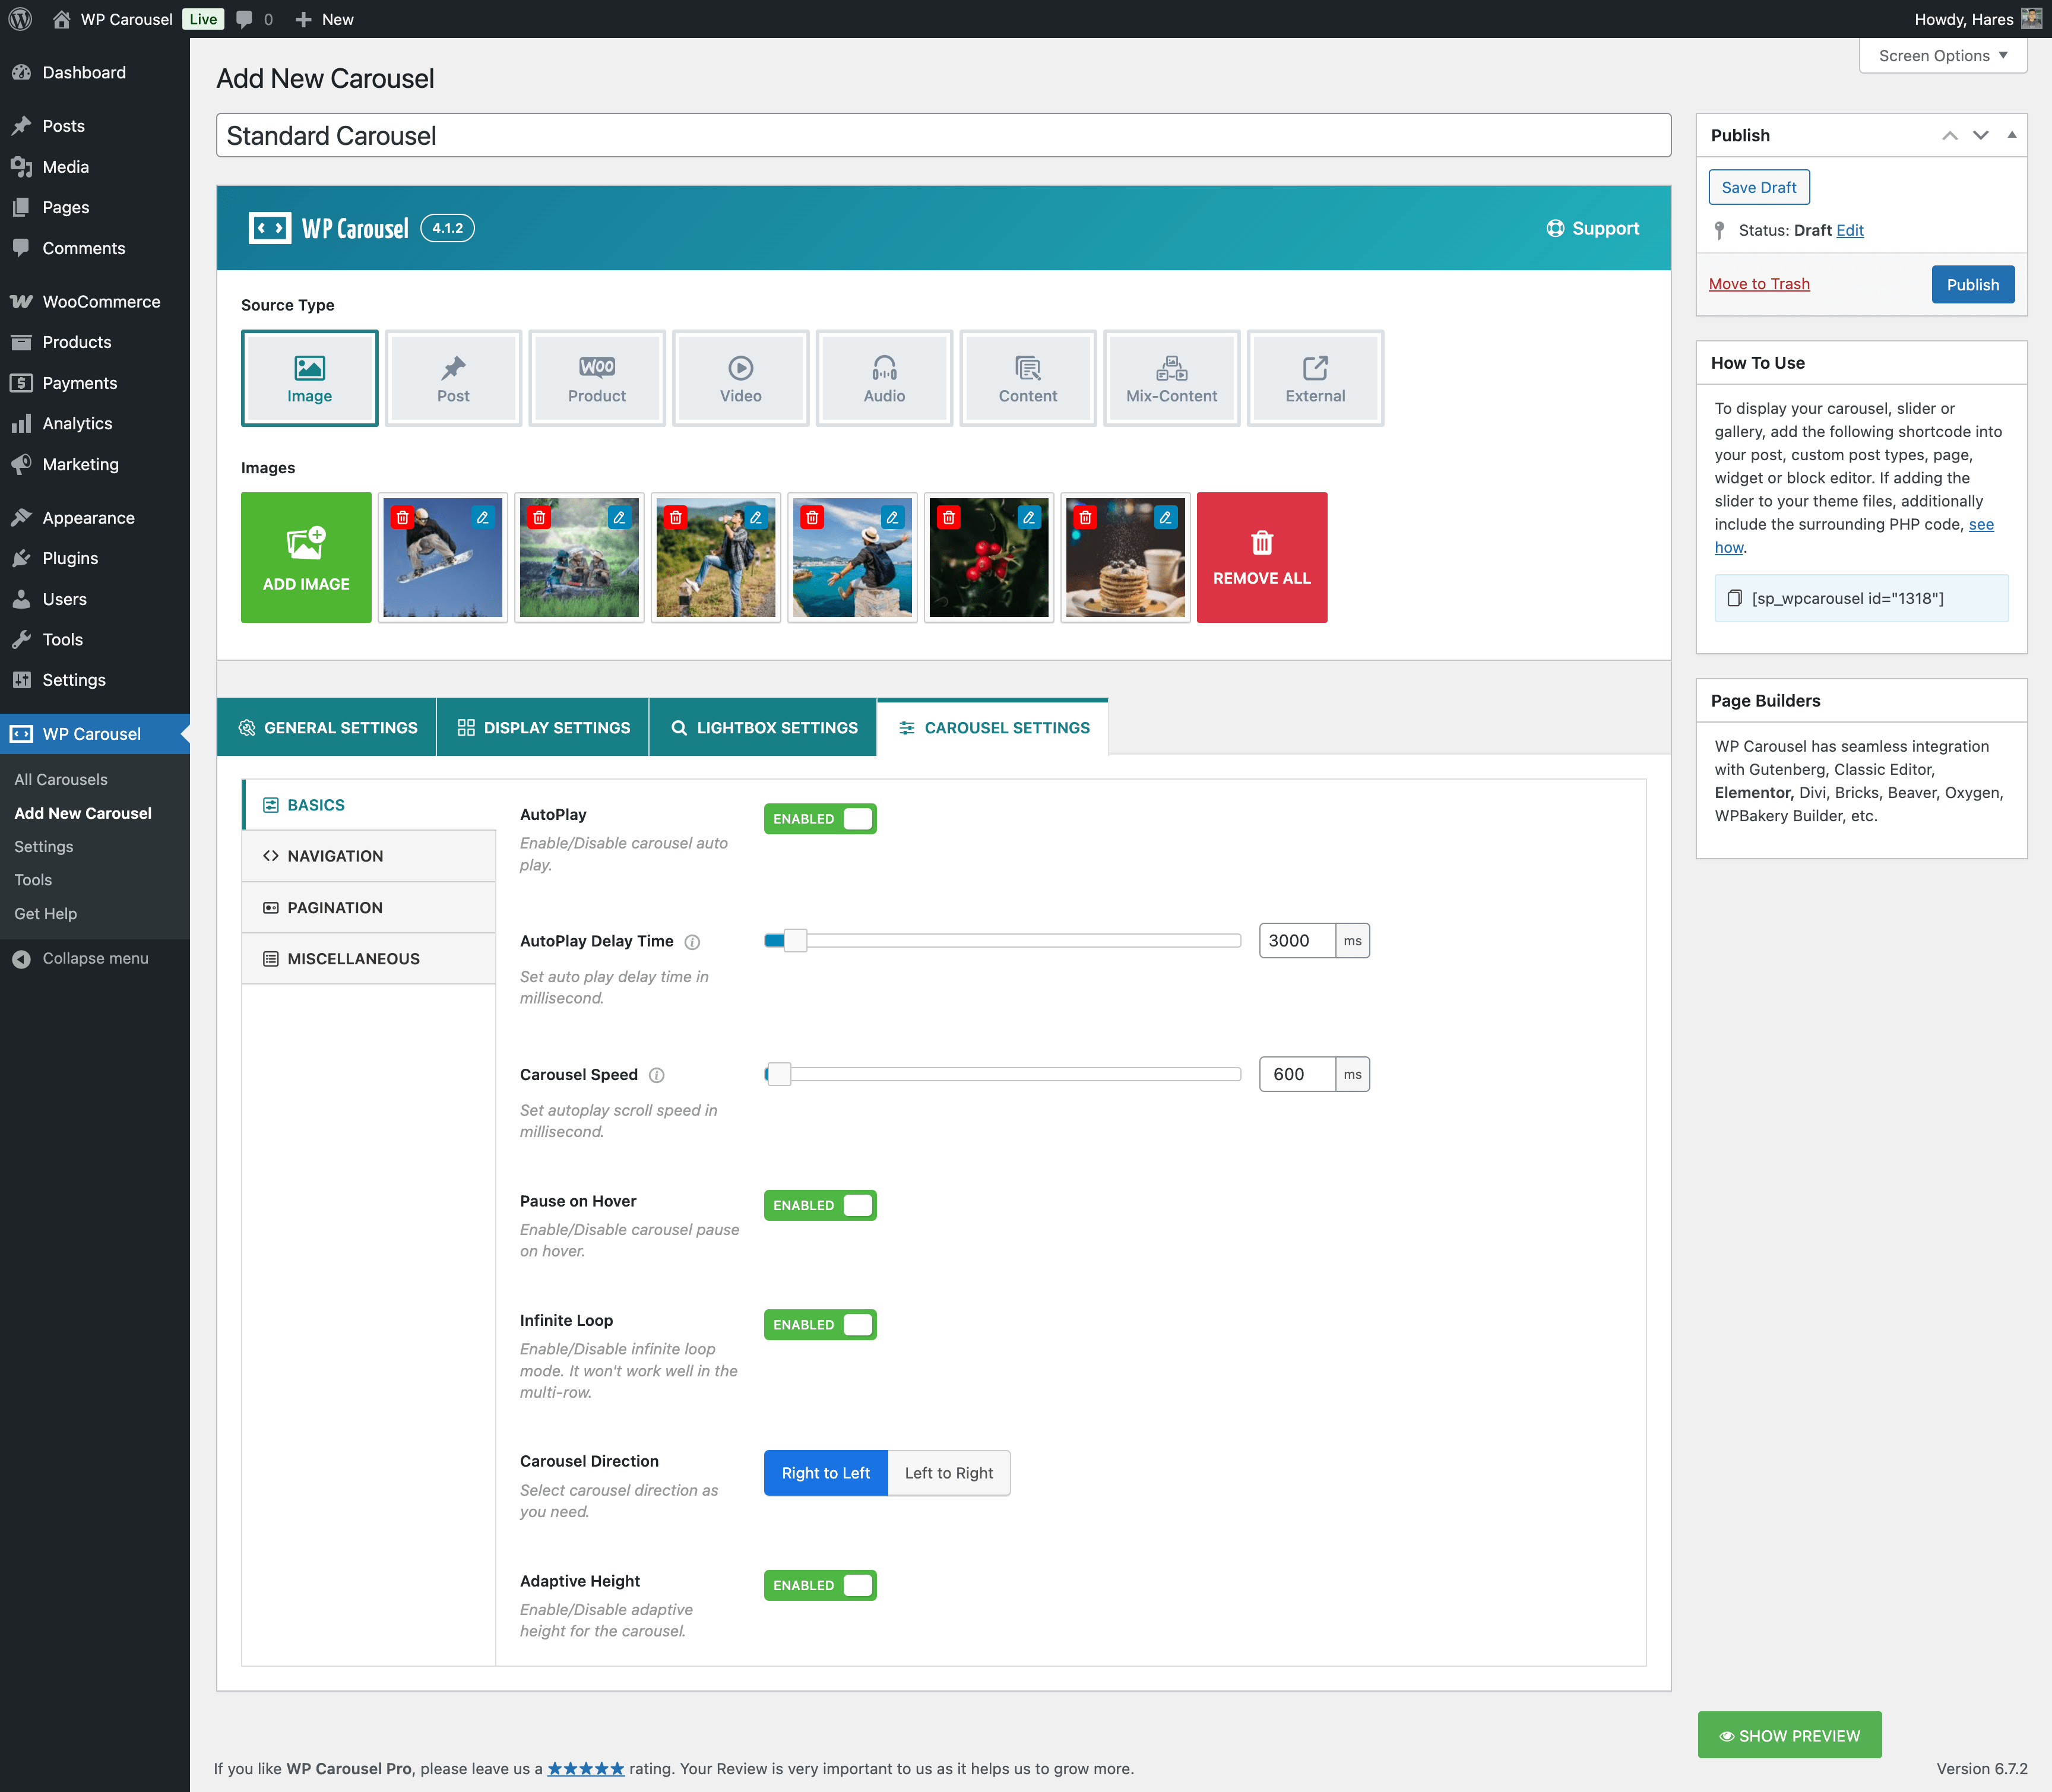Viewport: 2052px width, 1792px height.
Task: Delete the snowboarder image
Action: 403,517
